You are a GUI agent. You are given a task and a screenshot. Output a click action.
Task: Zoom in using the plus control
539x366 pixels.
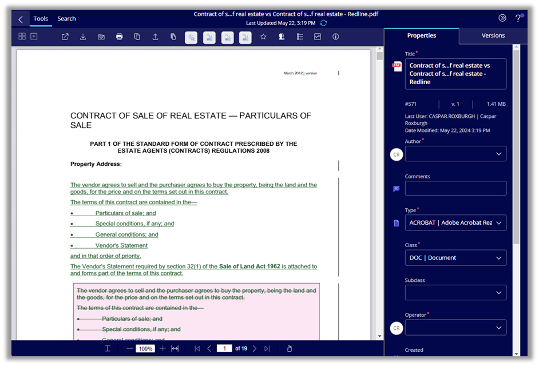click(163, 348)
